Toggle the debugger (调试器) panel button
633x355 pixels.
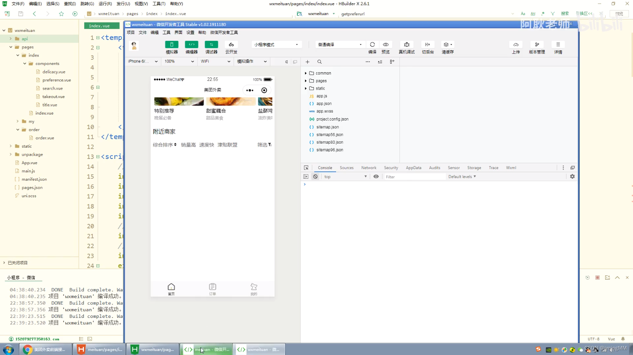click(x=211, y=44)
